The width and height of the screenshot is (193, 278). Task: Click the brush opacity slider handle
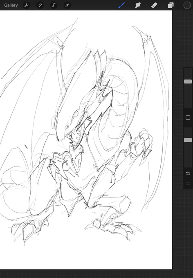[x=188, y=140]
